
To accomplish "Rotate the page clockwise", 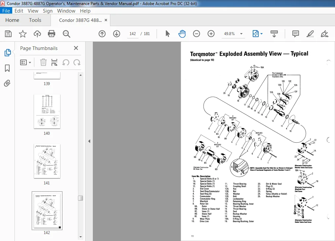I will (77, 63).
